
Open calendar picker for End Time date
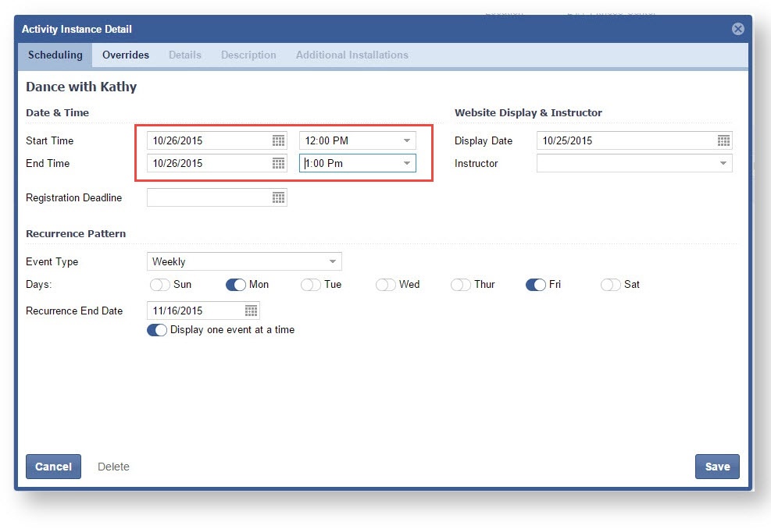tap(278, 163)
